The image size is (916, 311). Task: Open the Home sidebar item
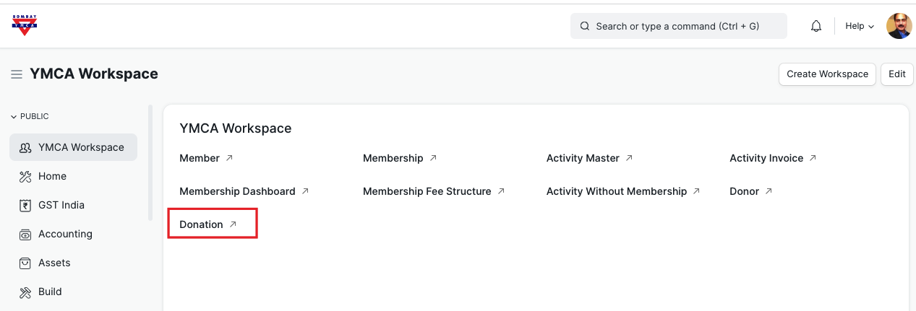point(52,176)
